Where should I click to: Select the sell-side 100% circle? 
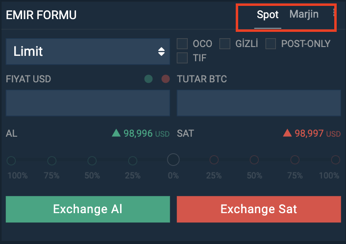click(335, 160)
